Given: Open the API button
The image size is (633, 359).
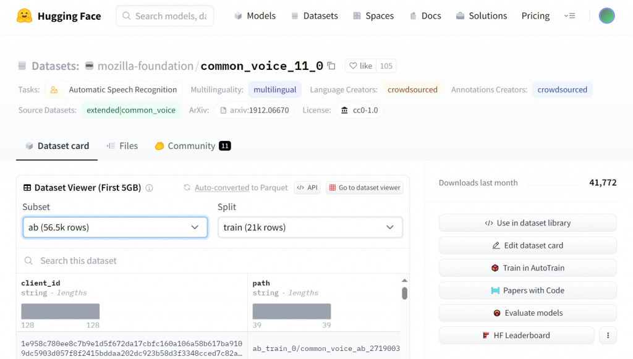Looking at the screenshot, I should click(x=307, y=188).
